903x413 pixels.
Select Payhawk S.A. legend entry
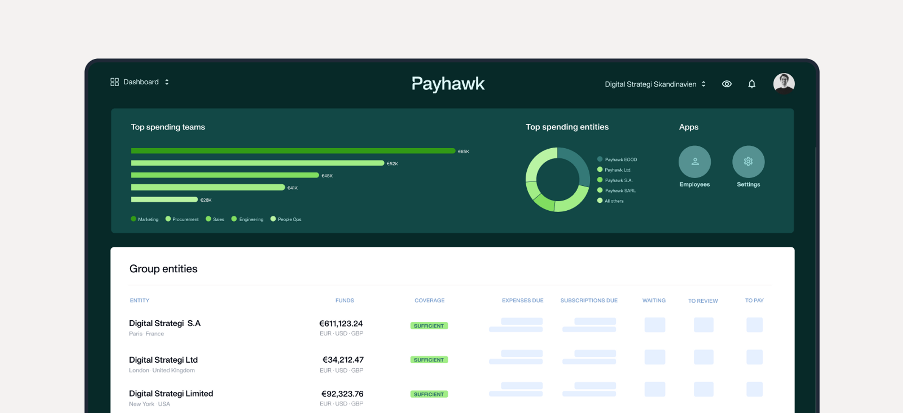pos(615,180)
